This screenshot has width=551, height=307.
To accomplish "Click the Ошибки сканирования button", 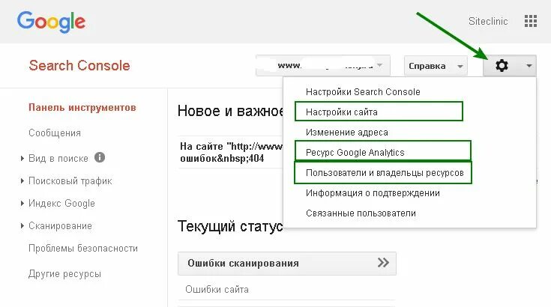I will [x=287, y=263].
